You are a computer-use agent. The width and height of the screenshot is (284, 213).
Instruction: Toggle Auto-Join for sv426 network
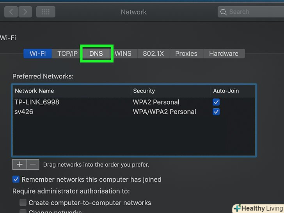[x=216, y=112]
